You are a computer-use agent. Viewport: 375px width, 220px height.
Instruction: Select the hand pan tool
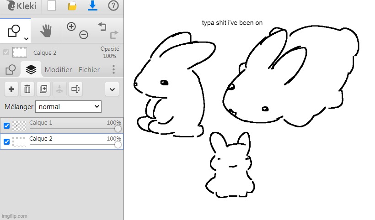(x=46, y=31)
